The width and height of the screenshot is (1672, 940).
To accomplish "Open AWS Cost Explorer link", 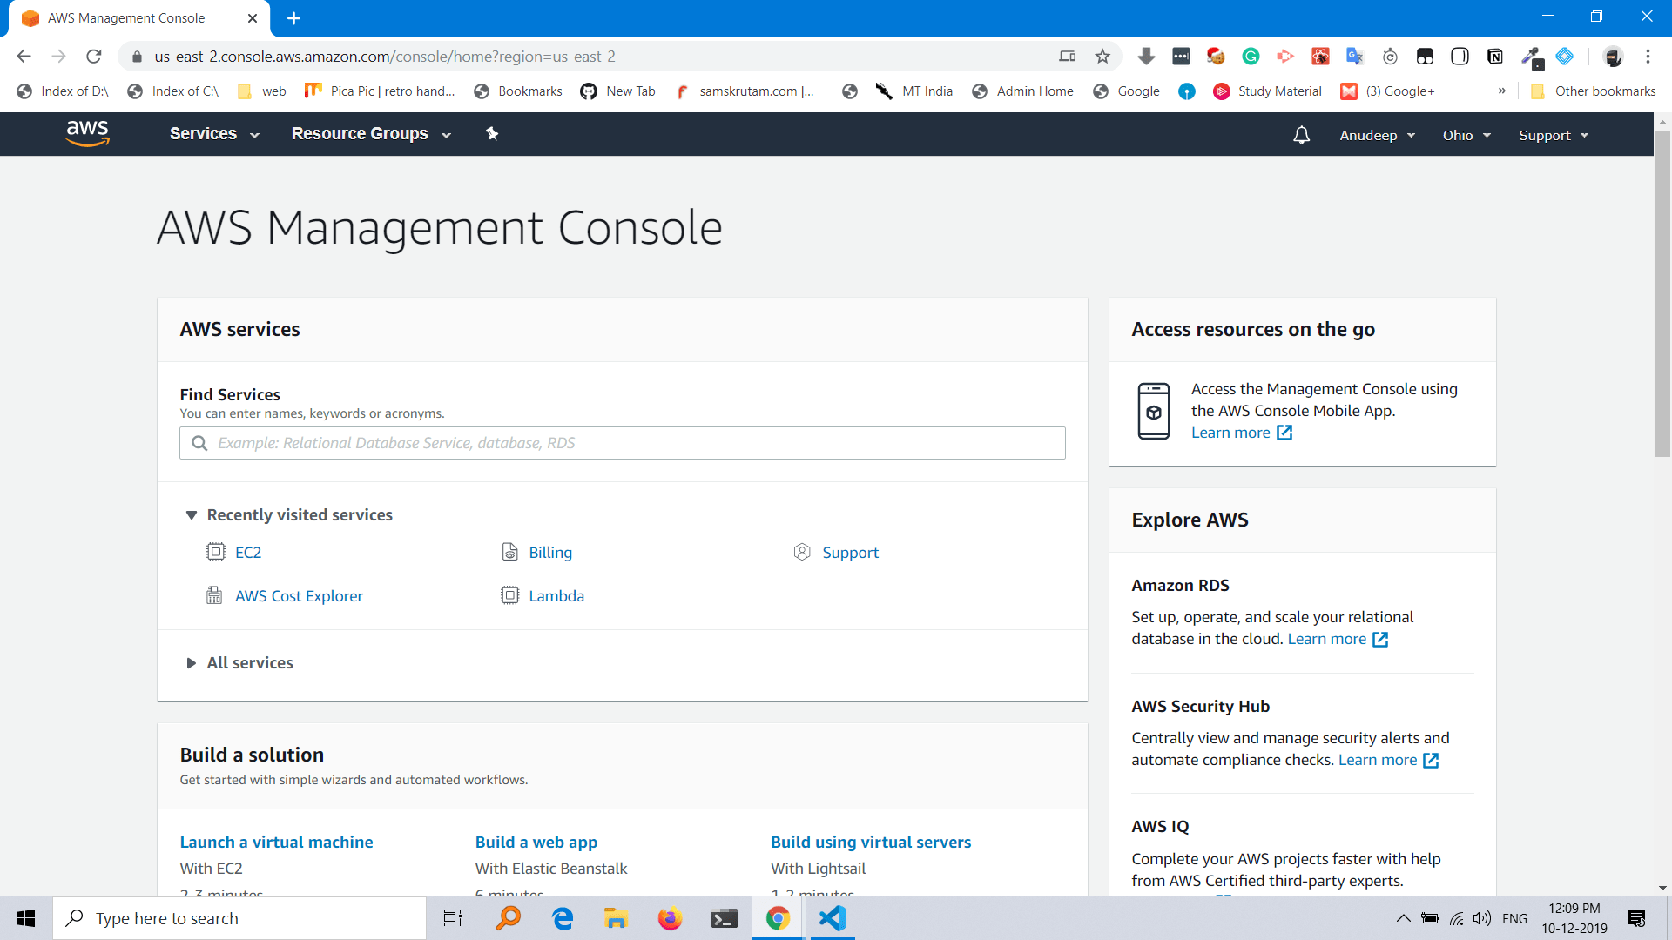I will click(299, 596).
